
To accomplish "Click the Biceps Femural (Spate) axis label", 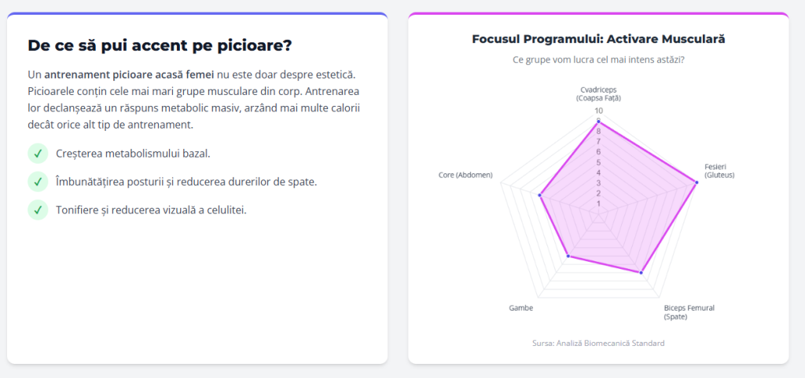I will click(x=689, y=312).
